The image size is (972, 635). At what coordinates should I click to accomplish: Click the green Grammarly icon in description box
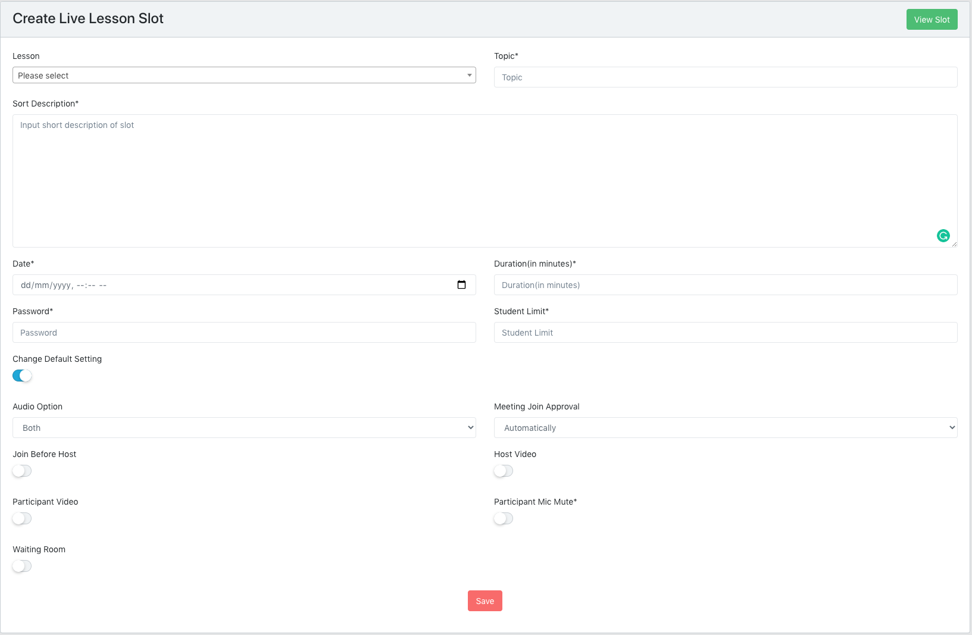(x=943, y=236)
